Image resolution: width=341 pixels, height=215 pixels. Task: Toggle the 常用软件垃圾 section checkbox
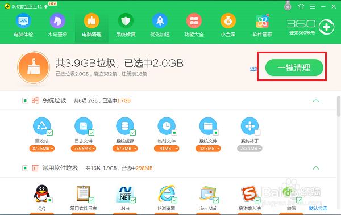[x=25, y=168]
